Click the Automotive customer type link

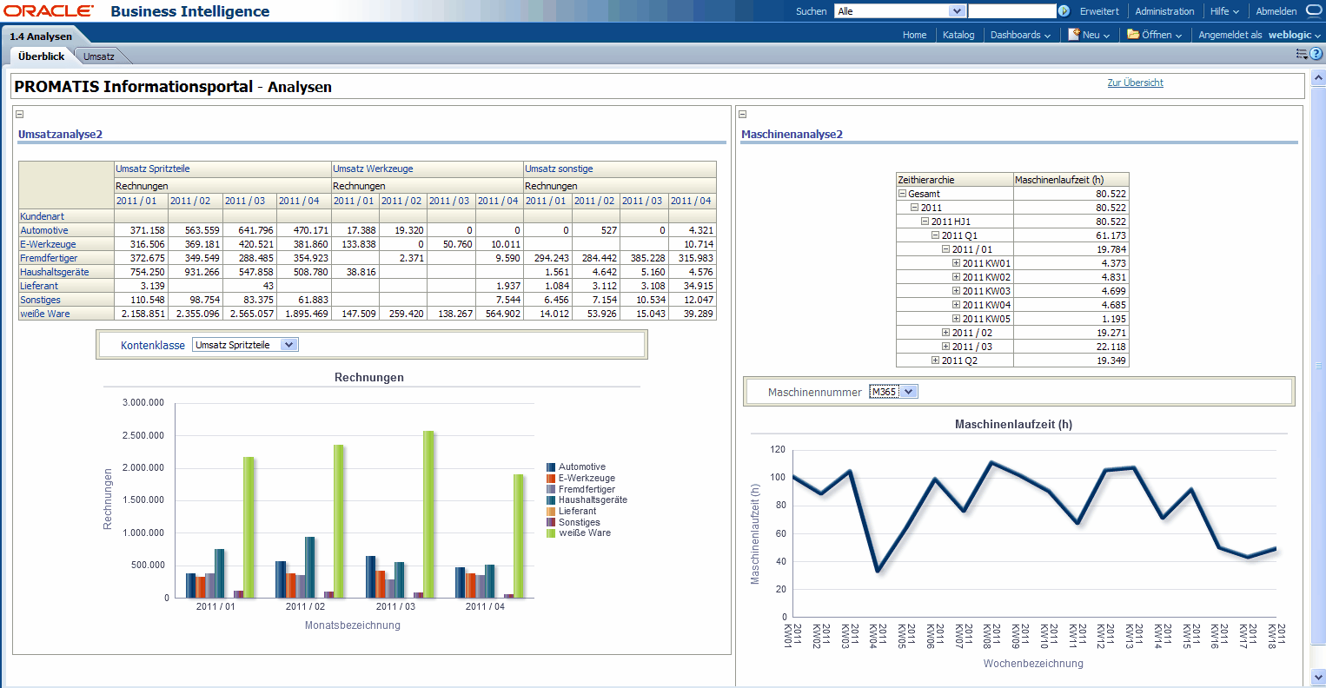coord(44,230)
